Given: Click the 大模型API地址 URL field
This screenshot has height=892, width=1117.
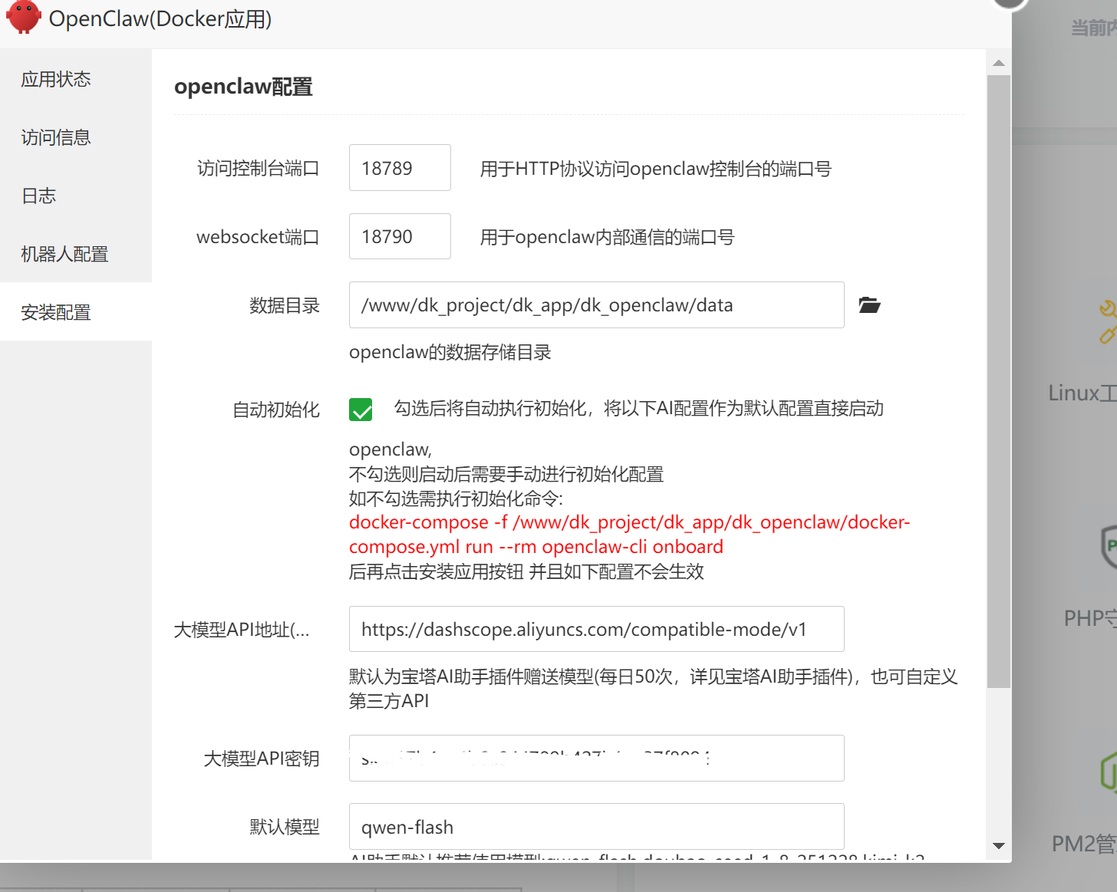Looking at the screenshot, I should pyautogui.click(x=596, y=629).
